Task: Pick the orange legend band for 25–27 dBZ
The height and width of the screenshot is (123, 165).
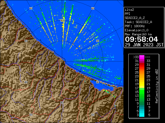Action: [x=142, y=72]
